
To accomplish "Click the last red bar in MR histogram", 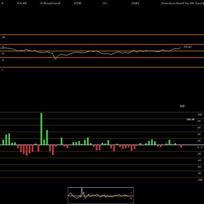I will (181, 146).
